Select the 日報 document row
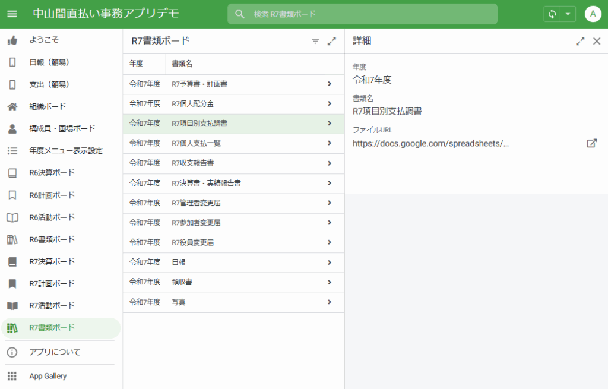This screenshot has width=608, height=389. [x=233, y=263]
